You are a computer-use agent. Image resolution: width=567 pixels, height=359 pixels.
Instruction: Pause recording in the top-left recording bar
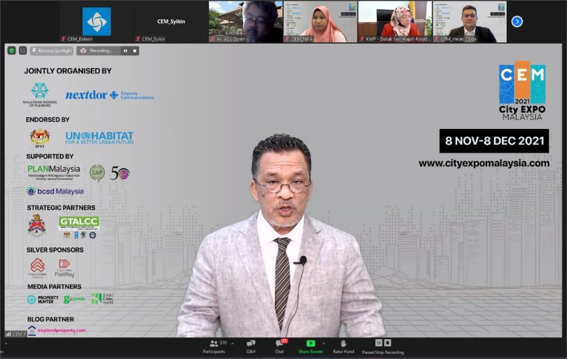pos(126,50)
